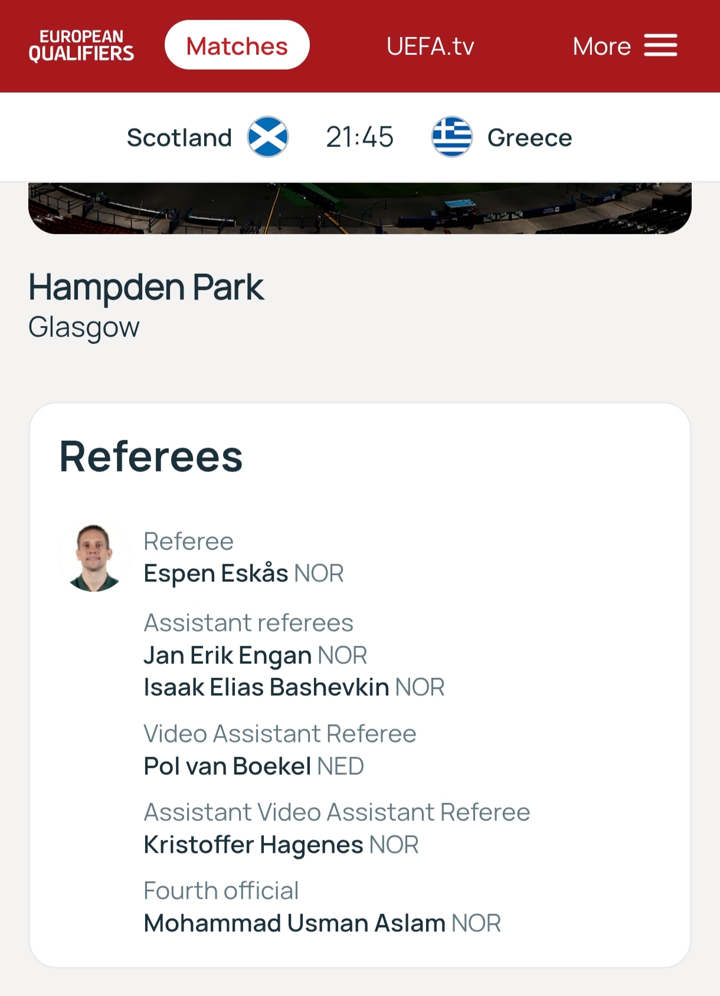
Task: Click the Scotland team name
Action: pos(179,137)
